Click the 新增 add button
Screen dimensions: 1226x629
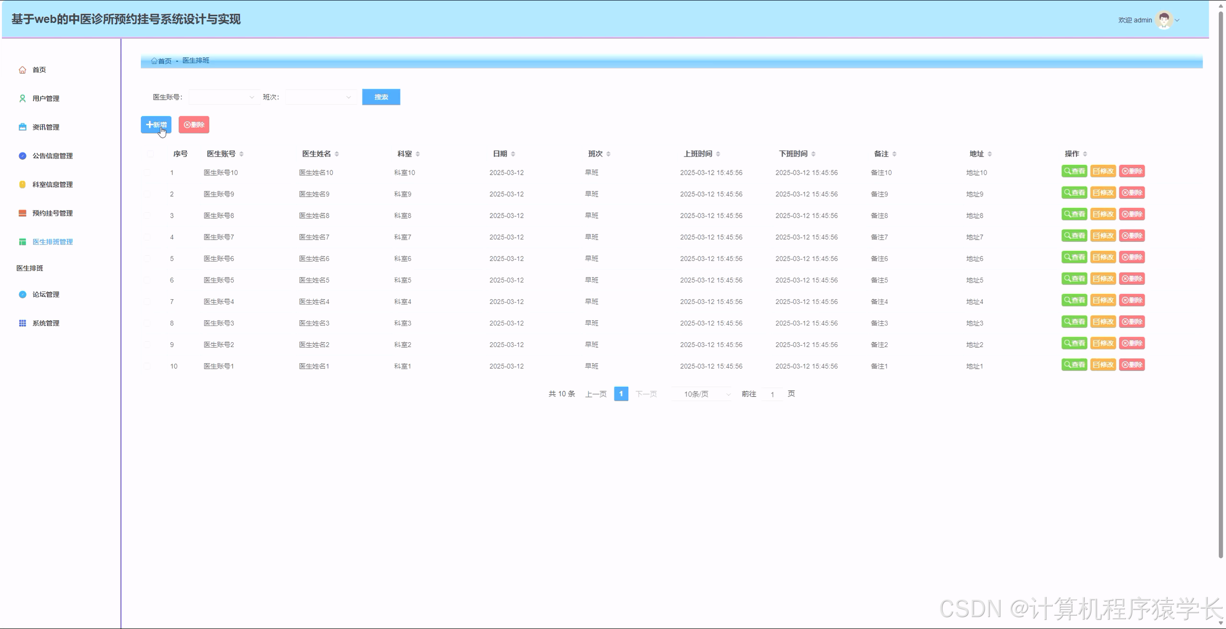(x=156, y=125)
